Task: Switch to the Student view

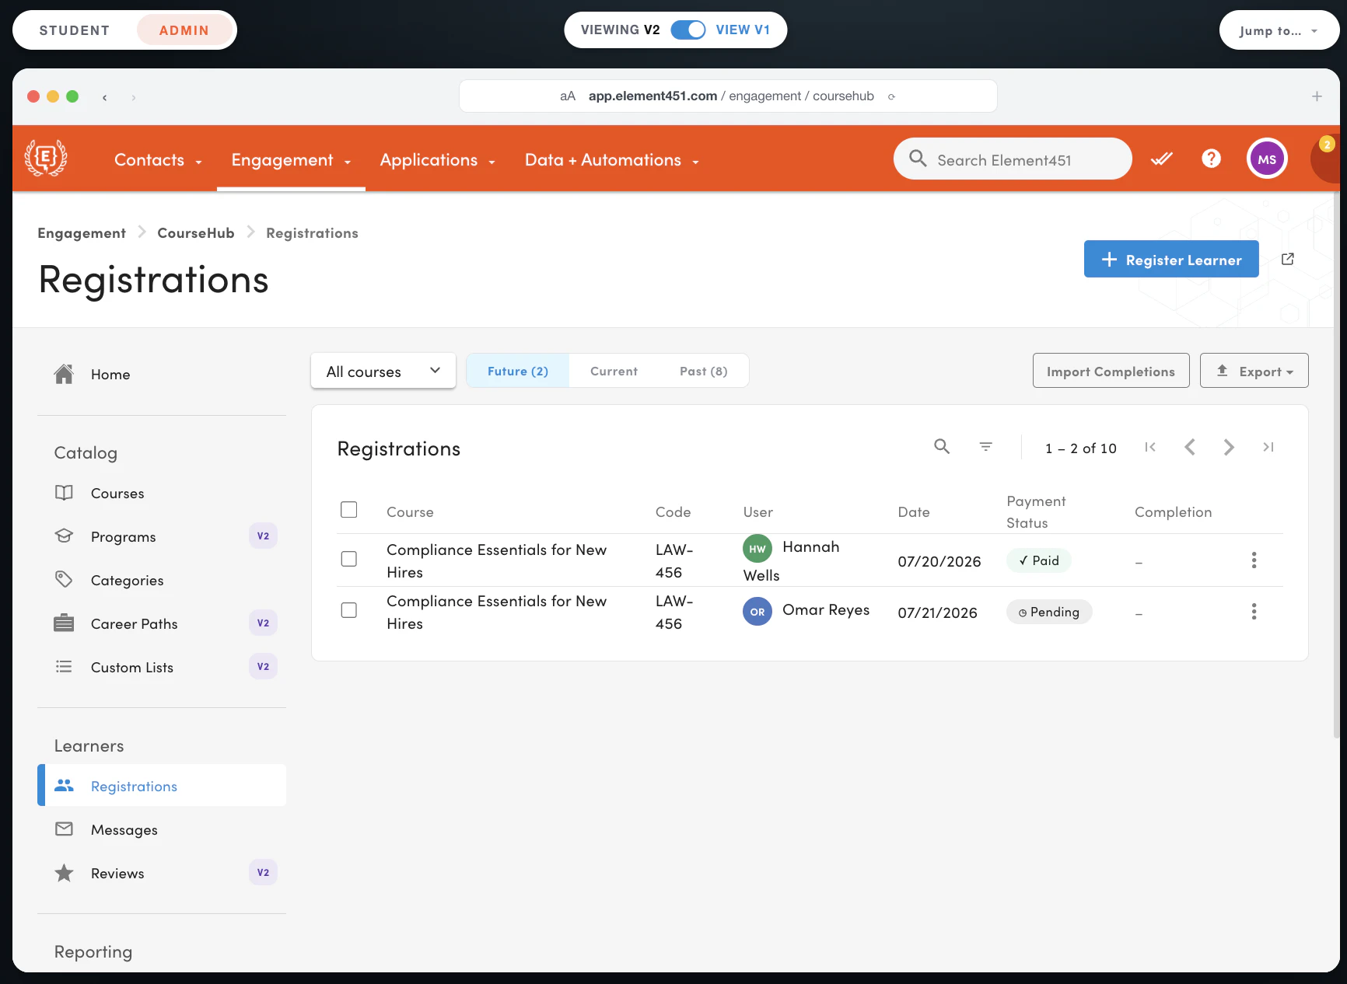Action: click(75, 30)
